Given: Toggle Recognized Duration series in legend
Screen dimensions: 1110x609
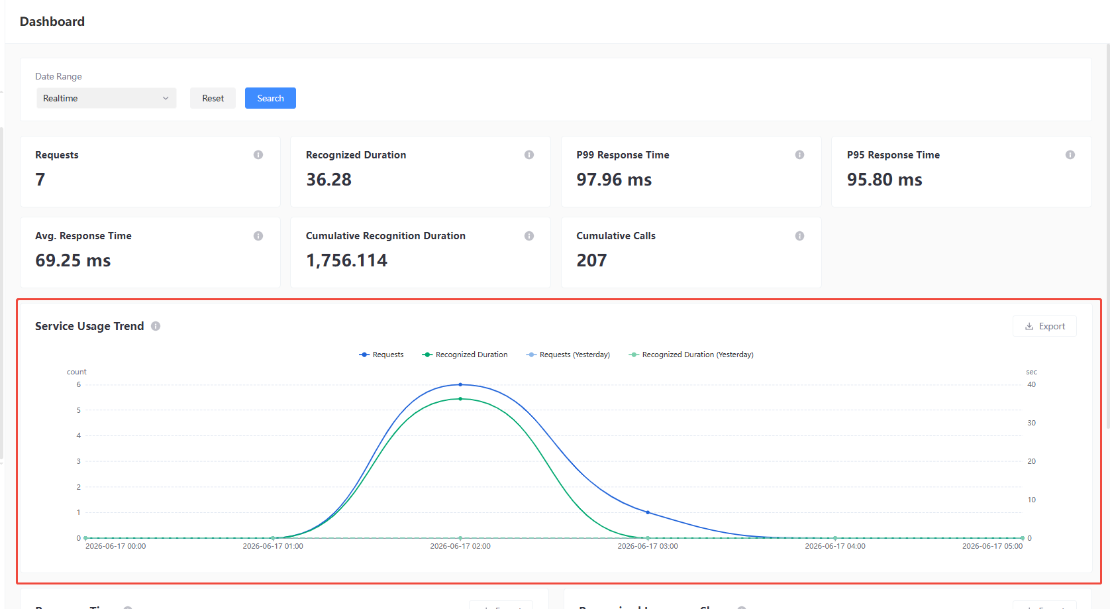Looking at the screenshot, I should pyautogui.click(x=465, y=355).
